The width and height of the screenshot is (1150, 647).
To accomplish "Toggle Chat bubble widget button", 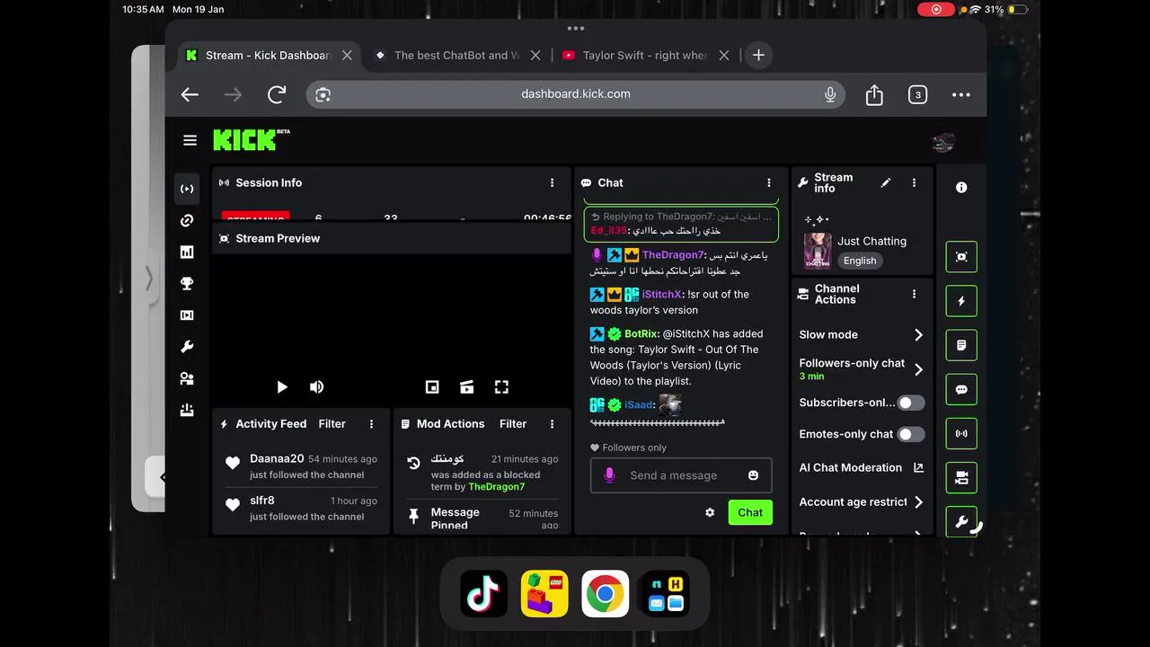I will coord(961,389).
